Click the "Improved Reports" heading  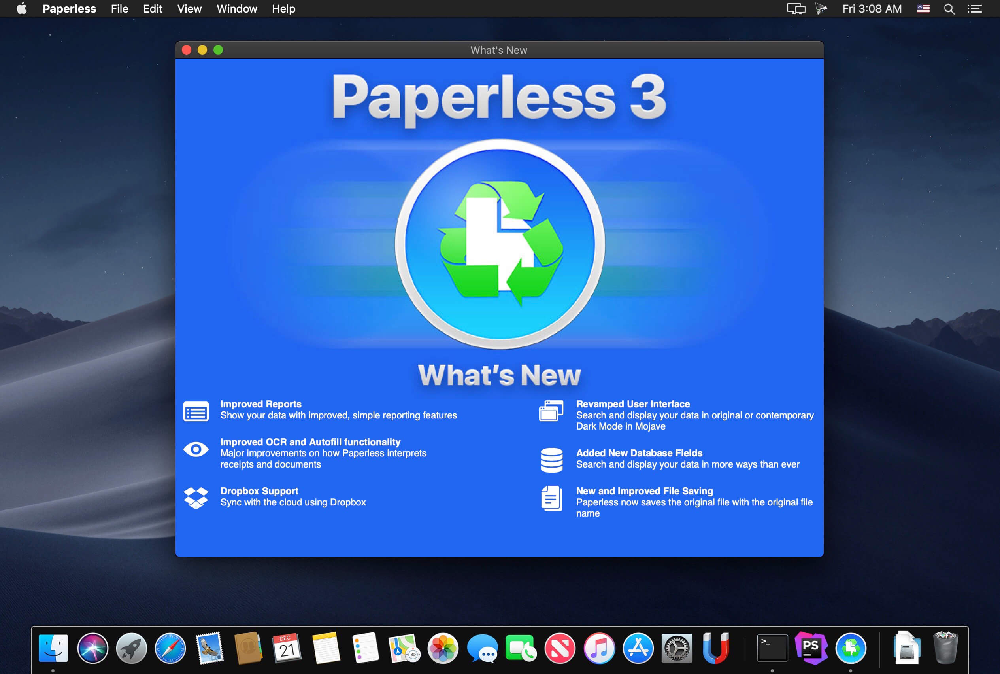pyautogui.click(x=261, y=404)
